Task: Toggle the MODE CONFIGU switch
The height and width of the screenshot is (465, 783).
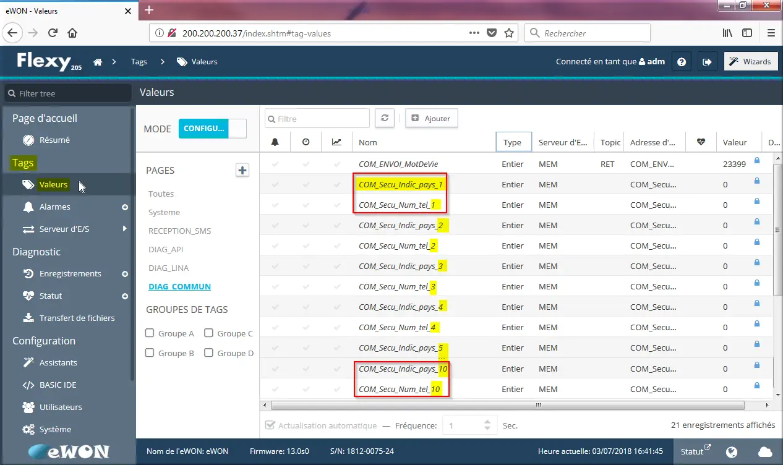Action: (x=213, y=129)
